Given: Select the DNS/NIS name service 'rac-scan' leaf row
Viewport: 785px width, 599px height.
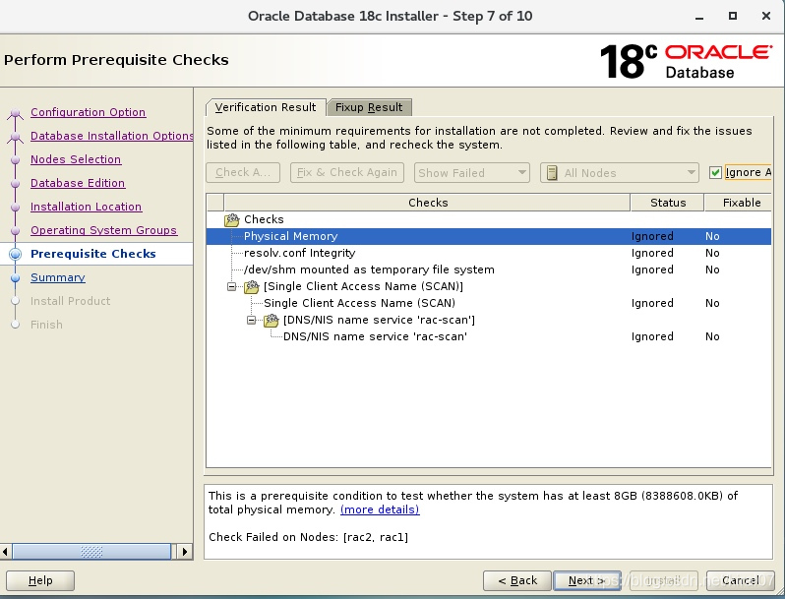Looking at the screenshot, I should click(489, 336).
